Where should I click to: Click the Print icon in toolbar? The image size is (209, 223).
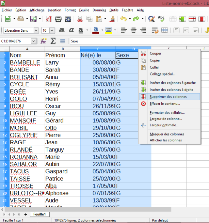tap(58, 19)
